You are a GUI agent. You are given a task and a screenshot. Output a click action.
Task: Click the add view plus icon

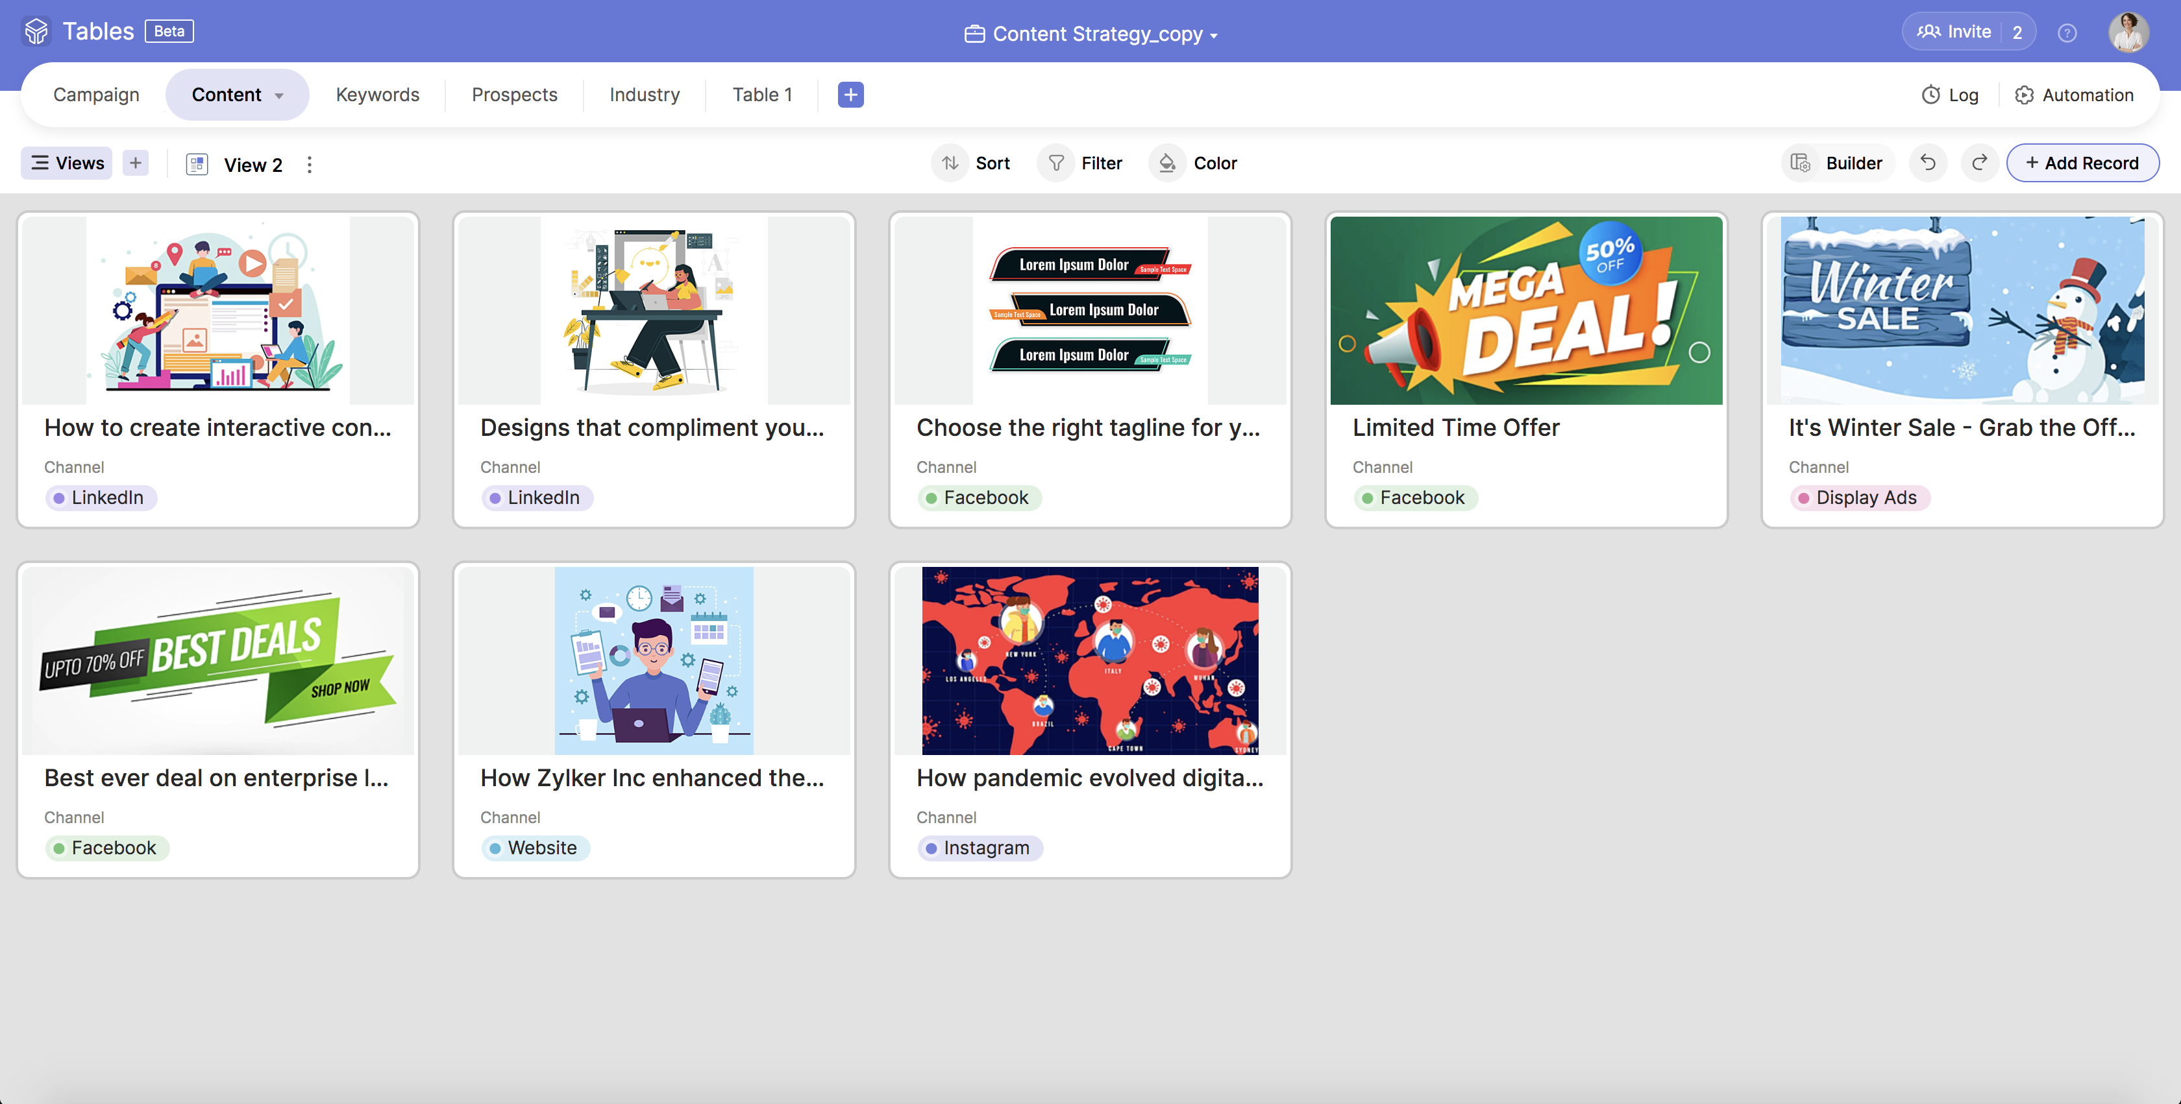[136, 162]
